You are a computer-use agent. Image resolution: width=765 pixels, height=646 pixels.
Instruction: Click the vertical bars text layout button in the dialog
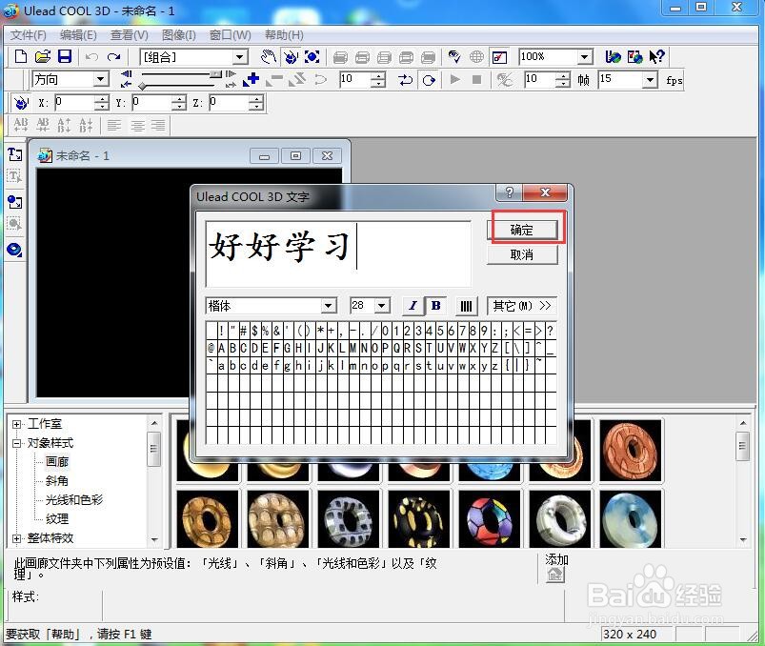click(466, 306)
